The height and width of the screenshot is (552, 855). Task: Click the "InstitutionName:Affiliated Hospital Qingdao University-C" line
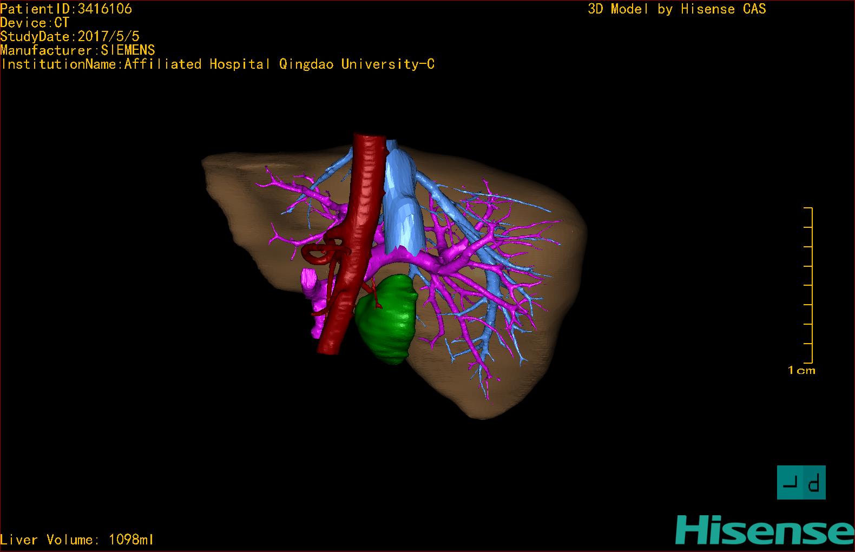(217, 64)
